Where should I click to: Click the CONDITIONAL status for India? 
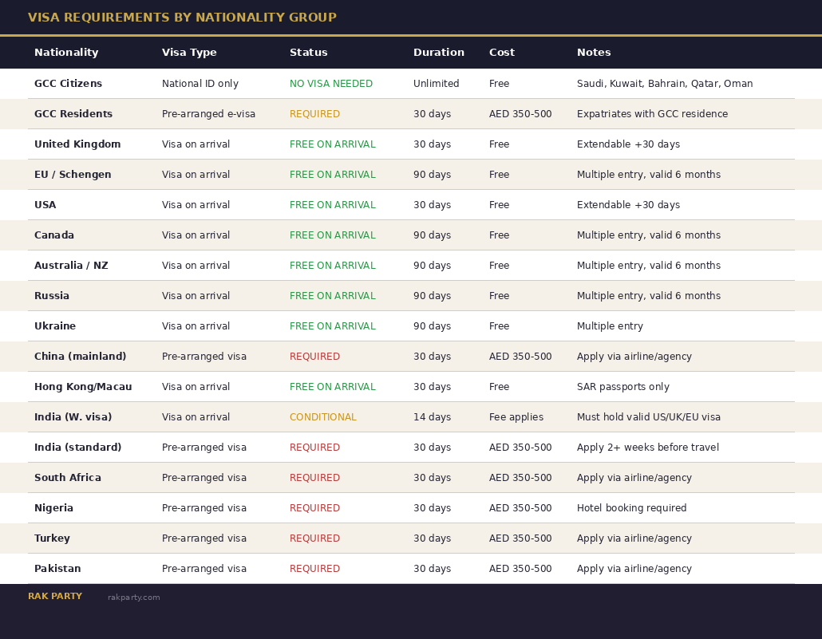[x=322, y=417]
